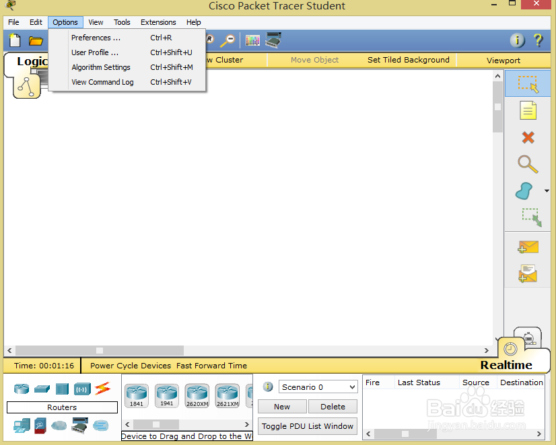Switch to the Realtime mode clock tab
This screenshot has height=445, width=556.
[x=510, y=349]
